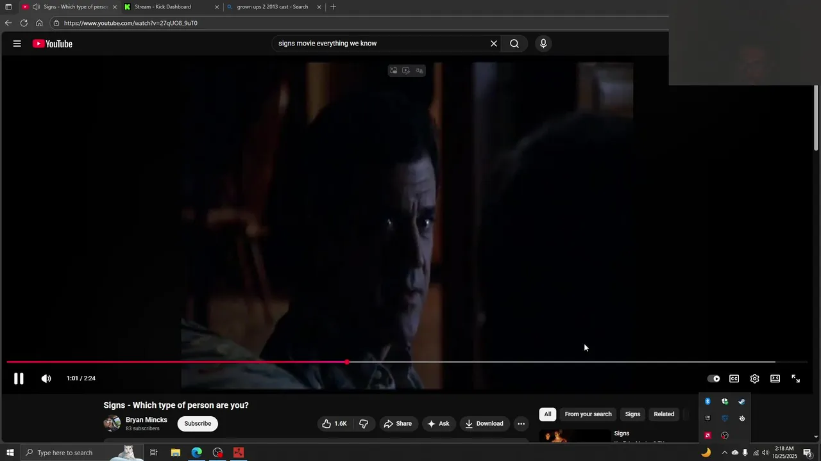Image resolution: width=821 pixels, height=461 pixels.
Task: Open the player settings gear
Action: (x=754, y=378)
